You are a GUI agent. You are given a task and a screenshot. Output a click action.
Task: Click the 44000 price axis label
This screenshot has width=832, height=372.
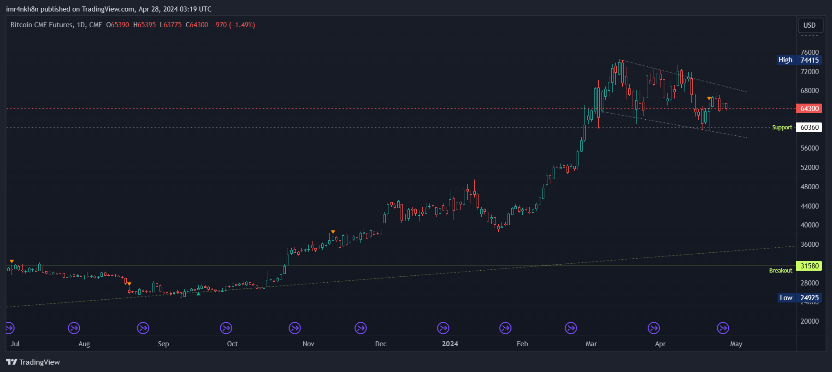tap(809, 206)
